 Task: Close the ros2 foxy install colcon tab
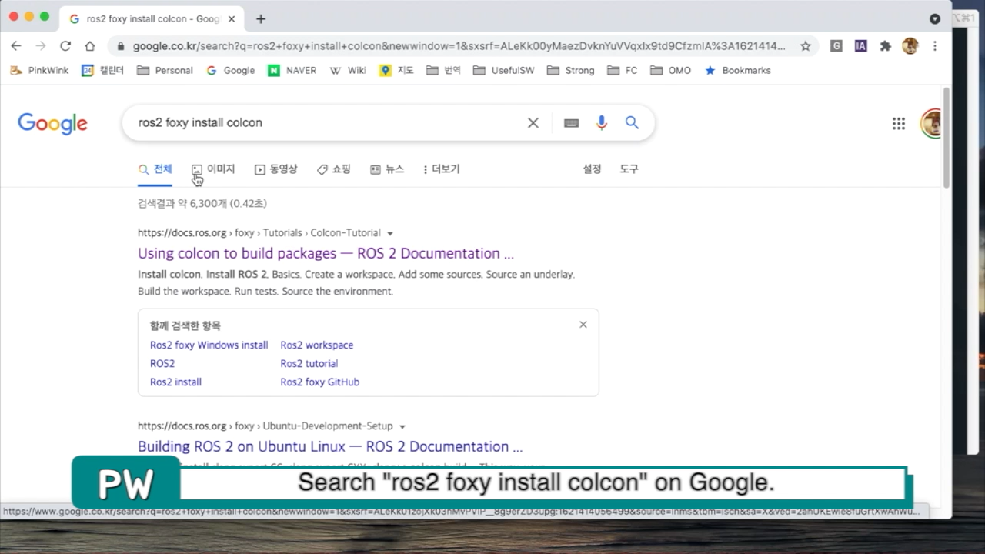[x=232, y=18]
